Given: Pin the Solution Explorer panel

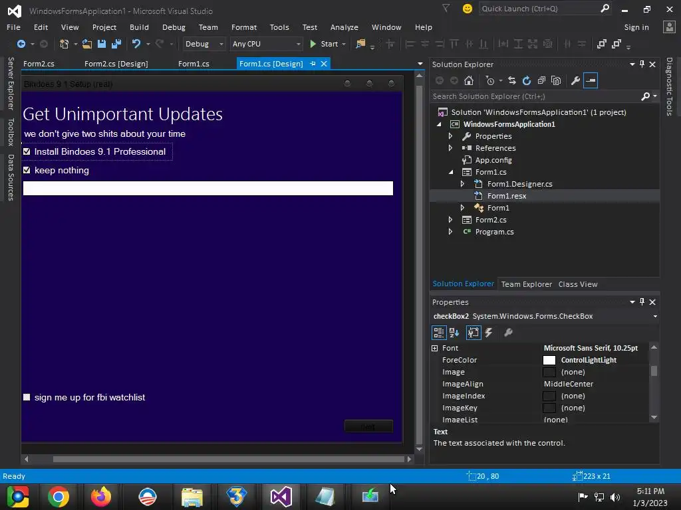Looking at the screenshot, I should tap(642, 64).
